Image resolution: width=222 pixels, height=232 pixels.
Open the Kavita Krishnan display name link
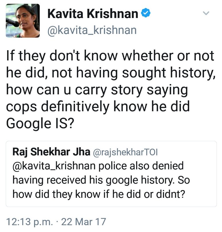coord(93,14)
